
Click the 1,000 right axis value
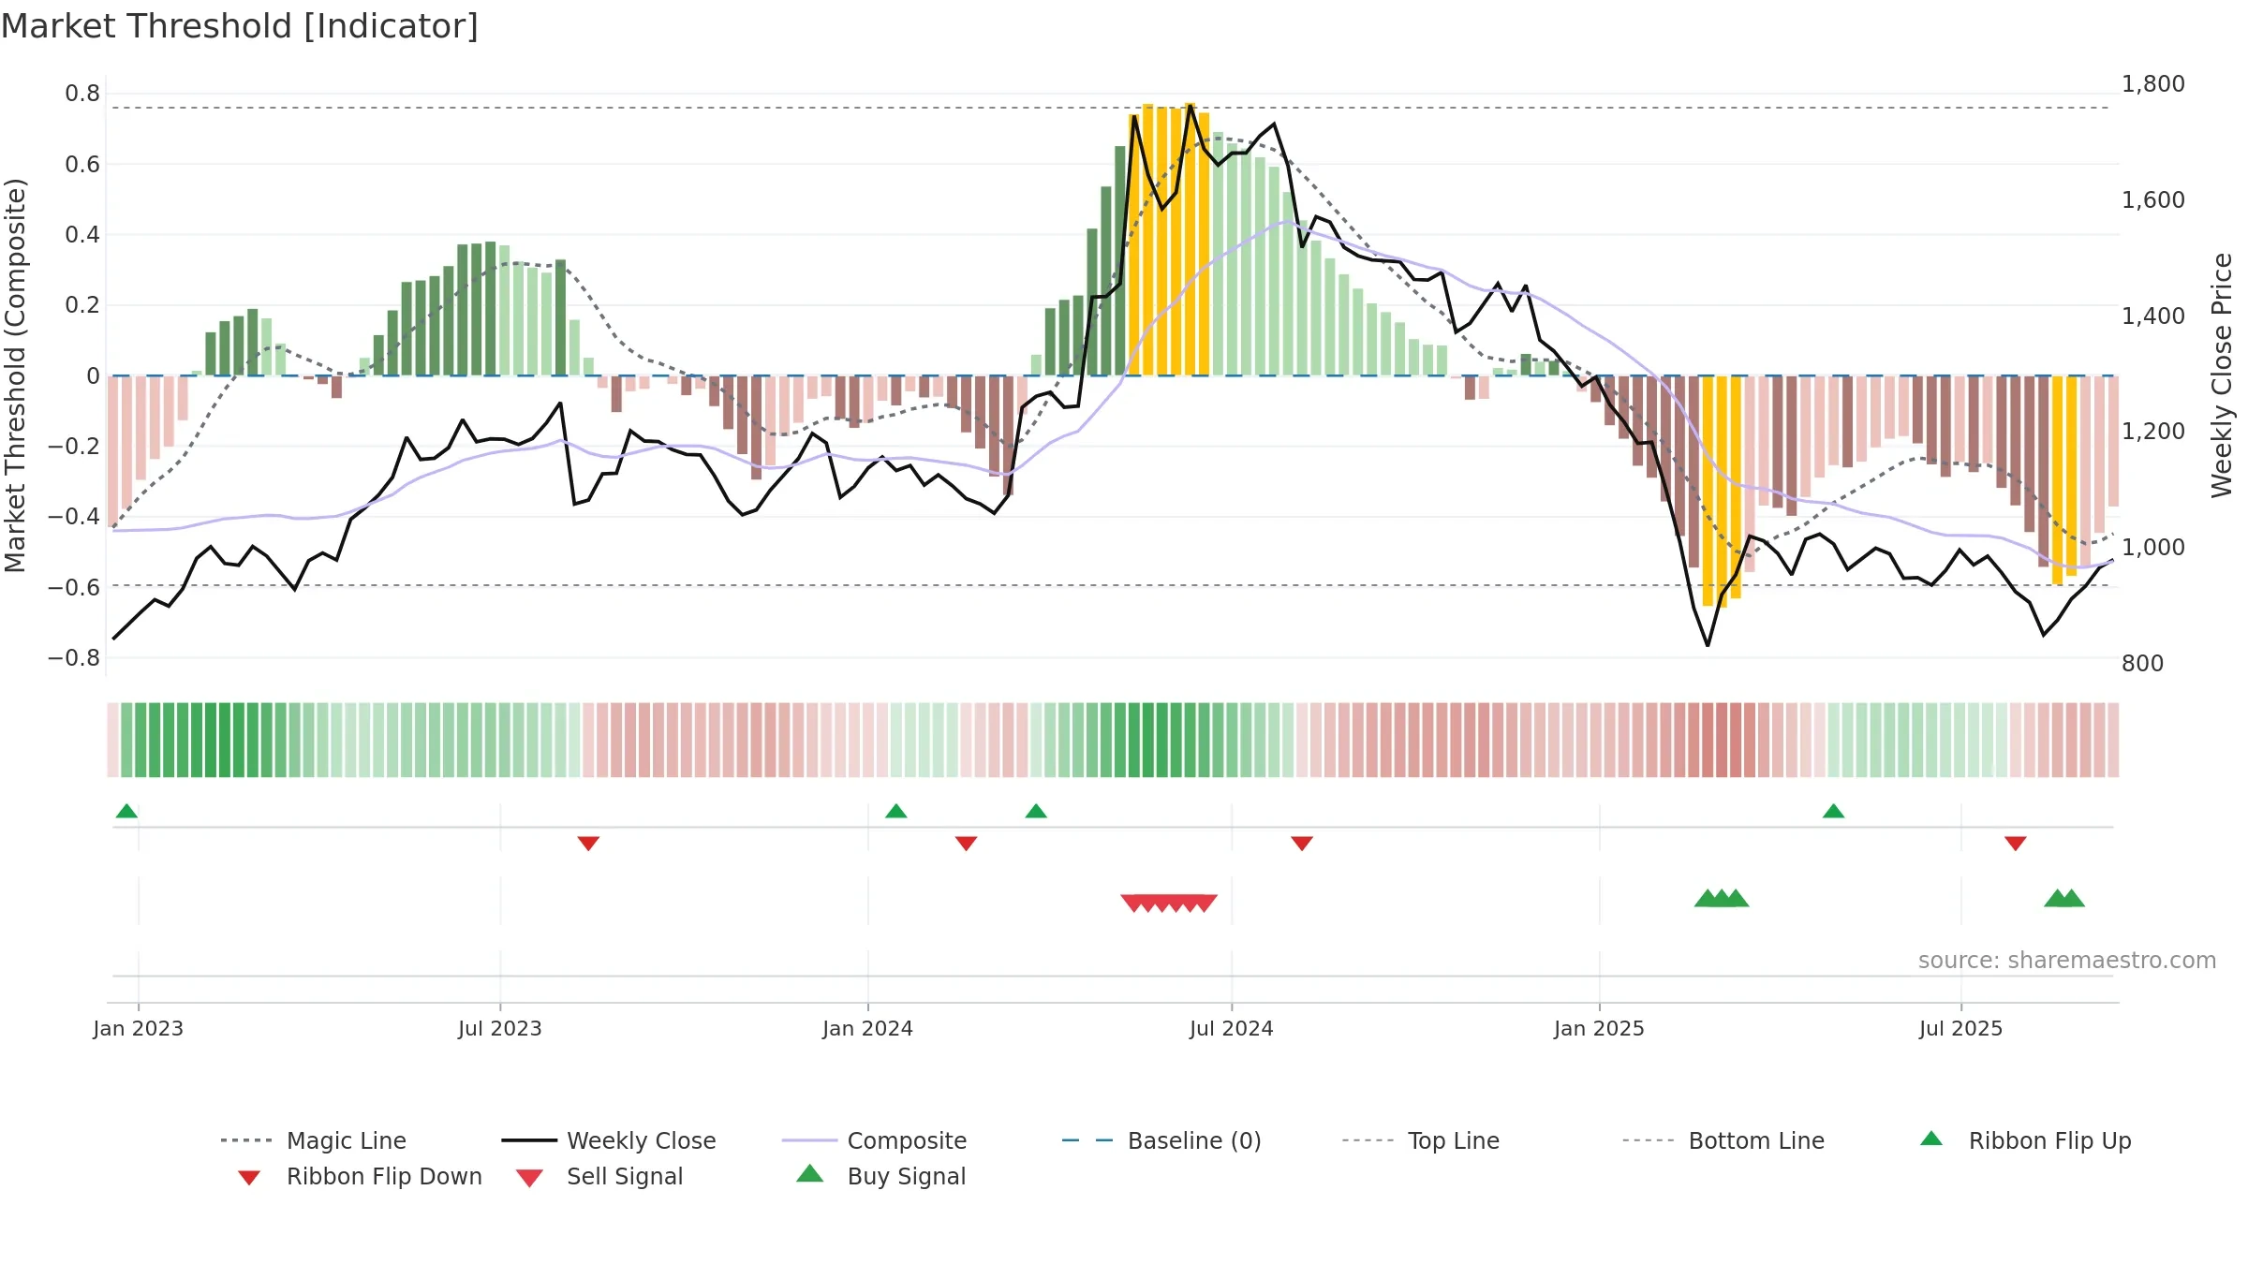pos(2153,547)
